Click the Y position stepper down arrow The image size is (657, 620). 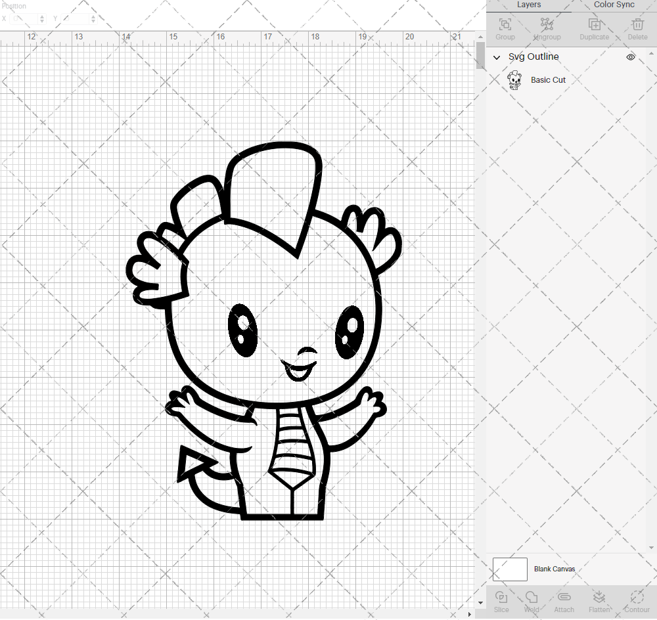coord(93,21)
